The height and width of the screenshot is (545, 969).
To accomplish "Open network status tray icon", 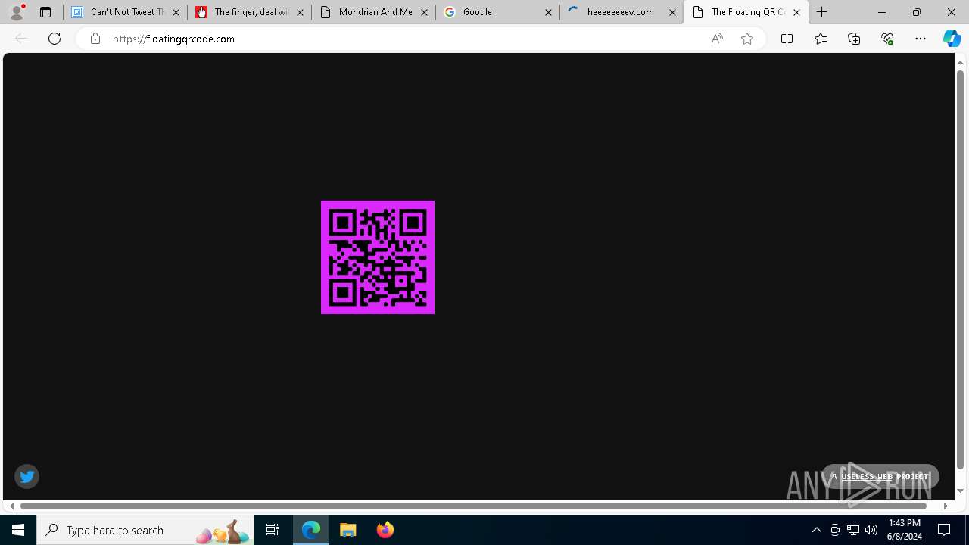I will coord(853,530).
